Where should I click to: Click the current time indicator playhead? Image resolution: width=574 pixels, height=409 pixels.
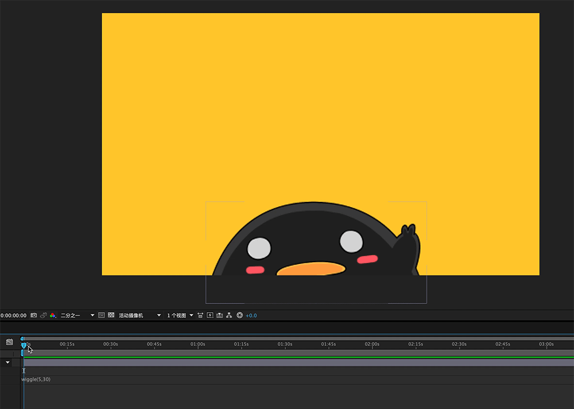(24, 345)
